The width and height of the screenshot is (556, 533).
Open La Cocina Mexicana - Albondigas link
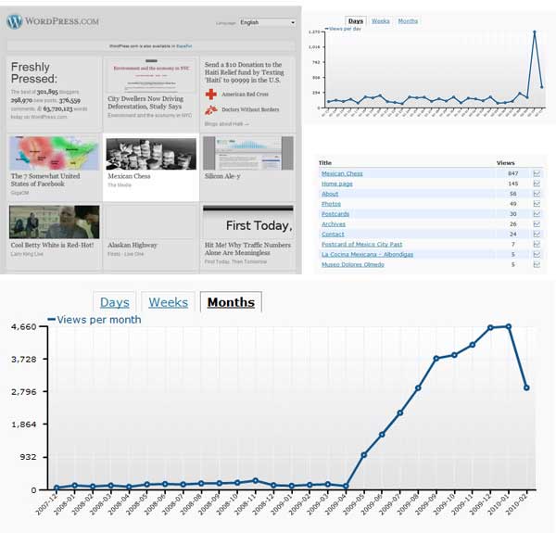click(367, 254)
